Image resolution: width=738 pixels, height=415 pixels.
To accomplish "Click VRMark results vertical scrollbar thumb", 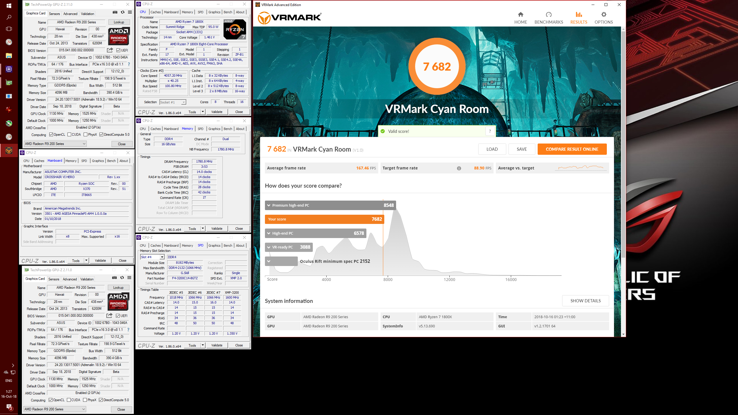I will pyautogui.click(x=623, y=144).
